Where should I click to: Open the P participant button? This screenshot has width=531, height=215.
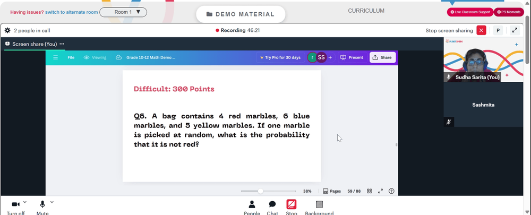498,30
